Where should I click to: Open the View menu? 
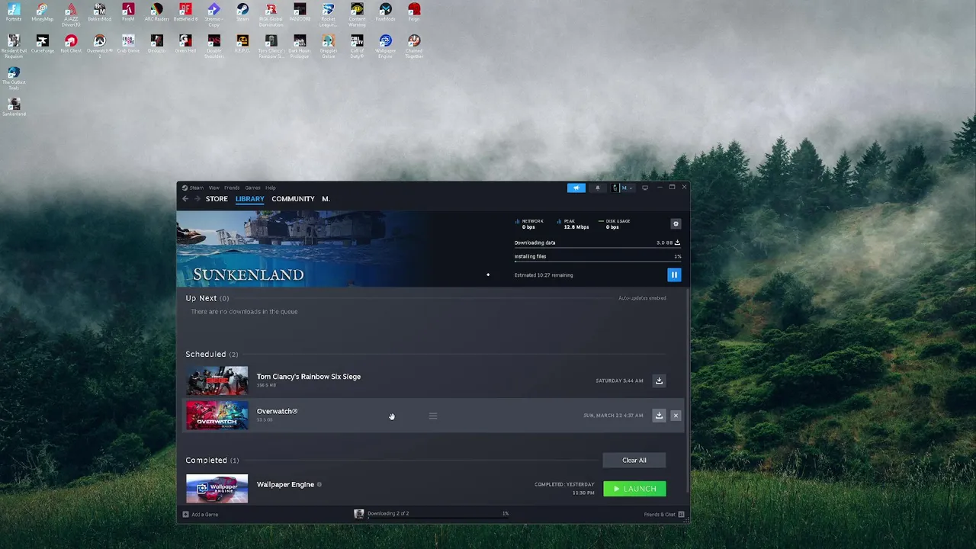(214, 188)
